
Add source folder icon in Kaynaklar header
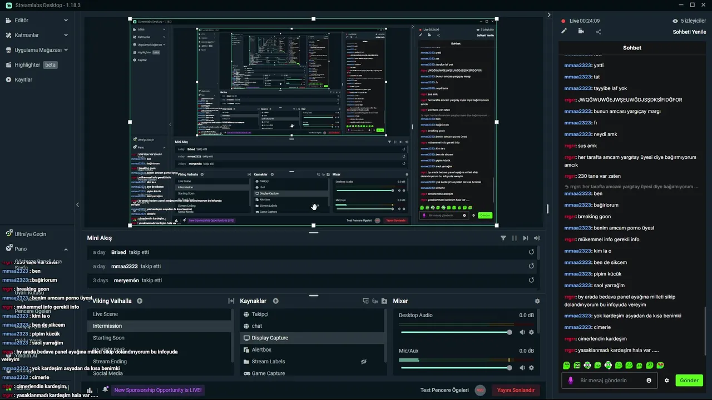pyautogui.click(x=384, y=301)
